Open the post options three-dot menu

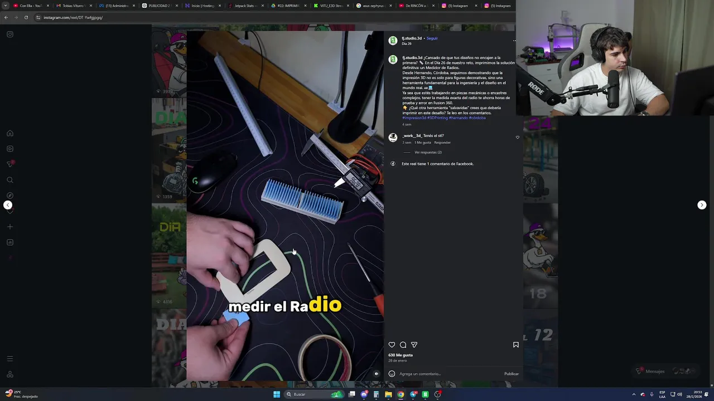point(514,41)
